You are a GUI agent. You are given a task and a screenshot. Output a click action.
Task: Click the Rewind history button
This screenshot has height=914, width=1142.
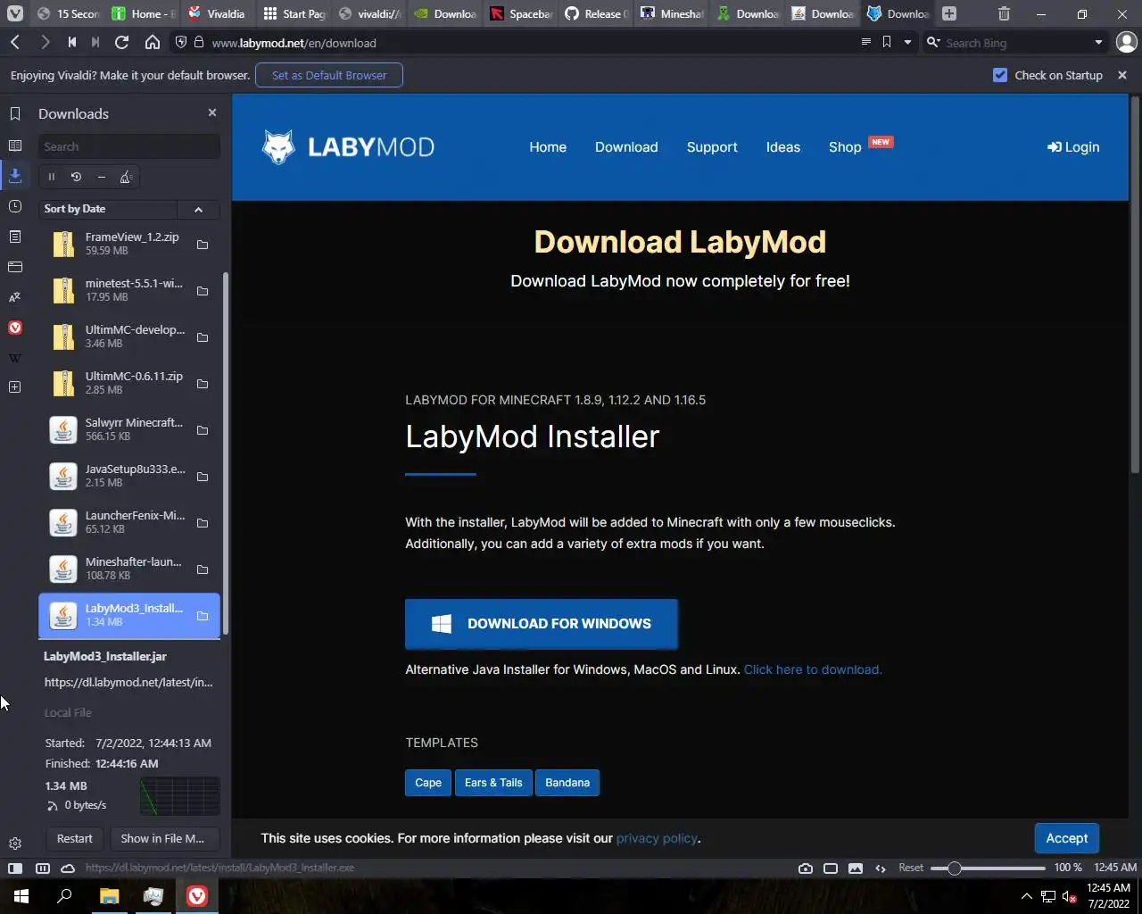tap(71, 43)
